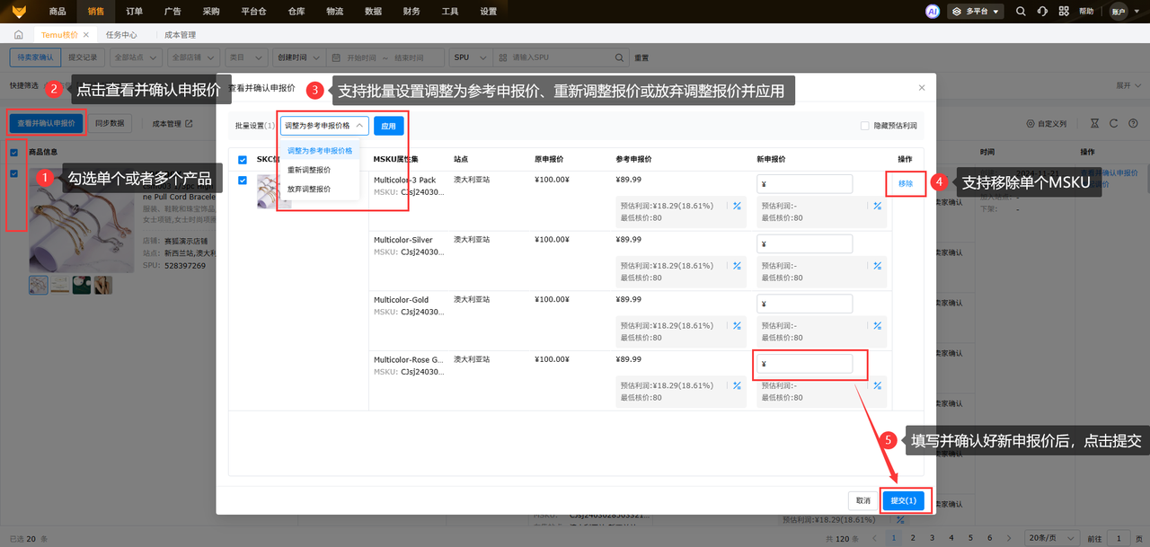Viewport: 1150px width, 547px height.
Task: Go to results page 3
Action: (933, 537)
